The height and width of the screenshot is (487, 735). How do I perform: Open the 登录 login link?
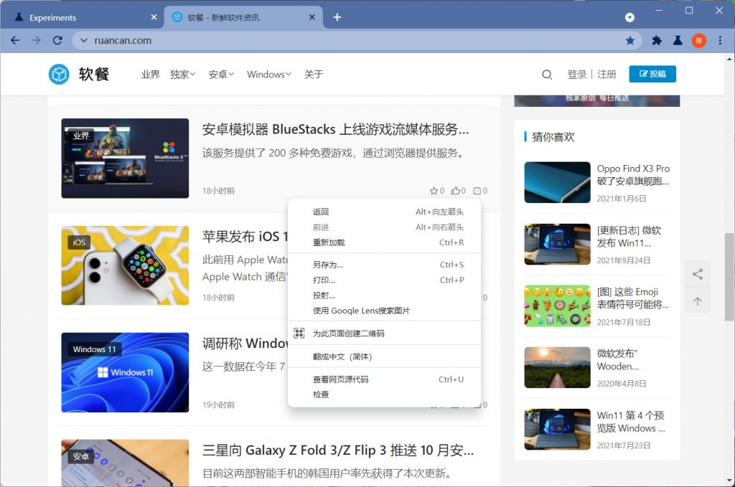tap(576, 75)
